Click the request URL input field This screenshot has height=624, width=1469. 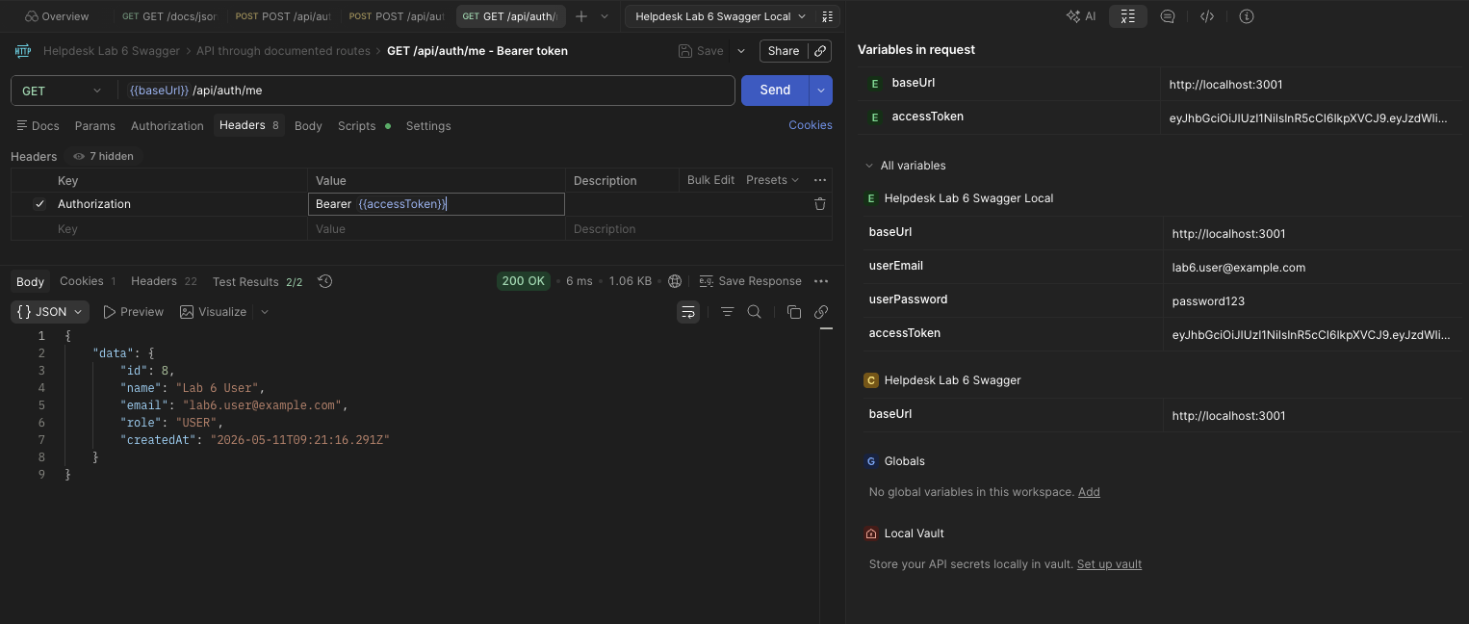tap(426, 91)
